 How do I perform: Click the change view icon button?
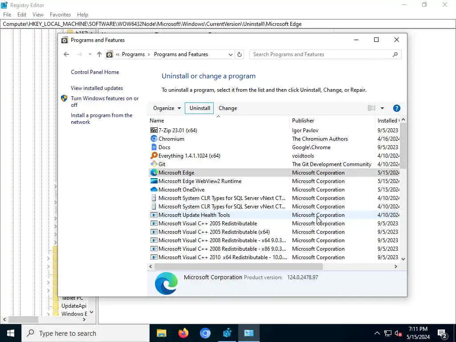click(x=372, y=108)
